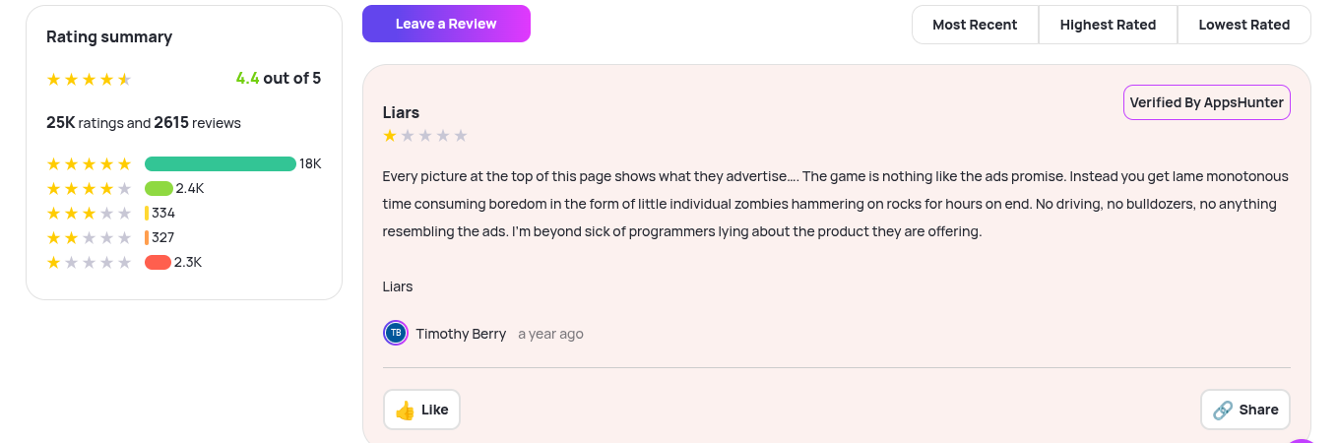Viewport: 1338px width, 443px height.
Task: Click the Verified By AppsHunter badge
Action: pos(1206,102)
